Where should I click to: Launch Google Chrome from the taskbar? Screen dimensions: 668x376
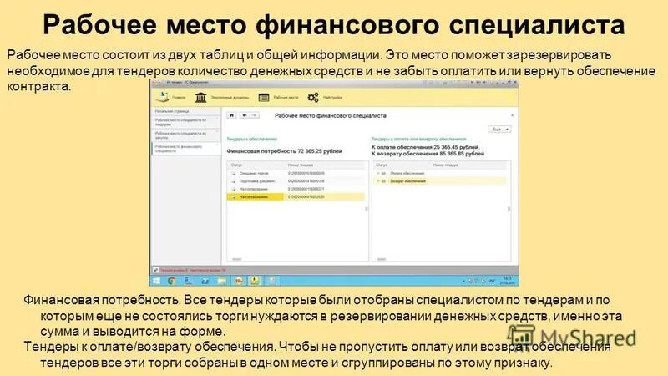tap(172, 281)
